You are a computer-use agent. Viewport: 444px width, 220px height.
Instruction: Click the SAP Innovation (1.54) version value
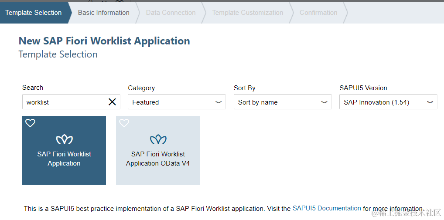pos(376,102)
